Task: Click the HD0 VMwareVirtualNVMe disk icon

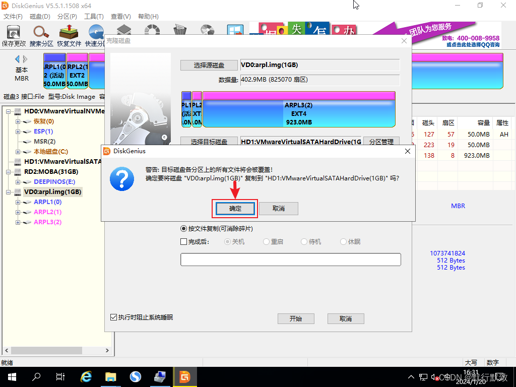Action: (18, 111)
